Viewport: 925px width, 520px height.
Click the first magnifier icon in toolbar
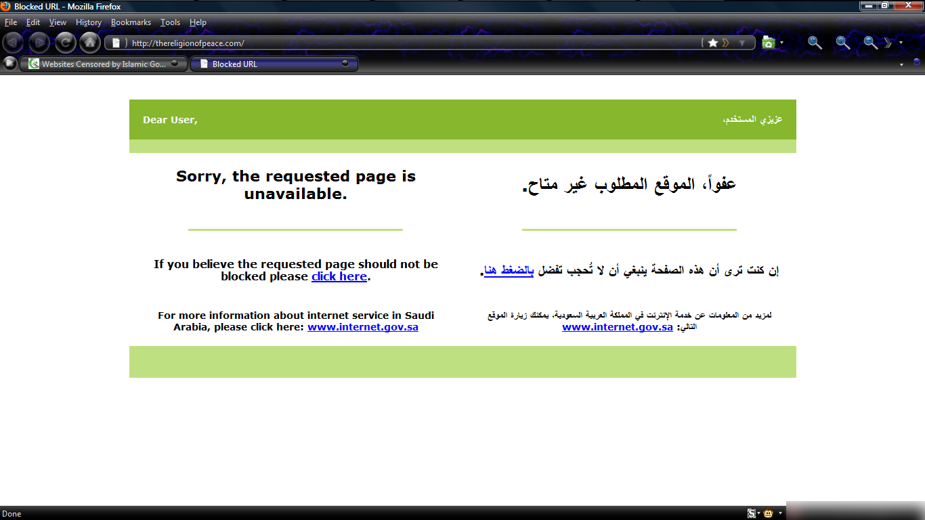tap(815, 43)
